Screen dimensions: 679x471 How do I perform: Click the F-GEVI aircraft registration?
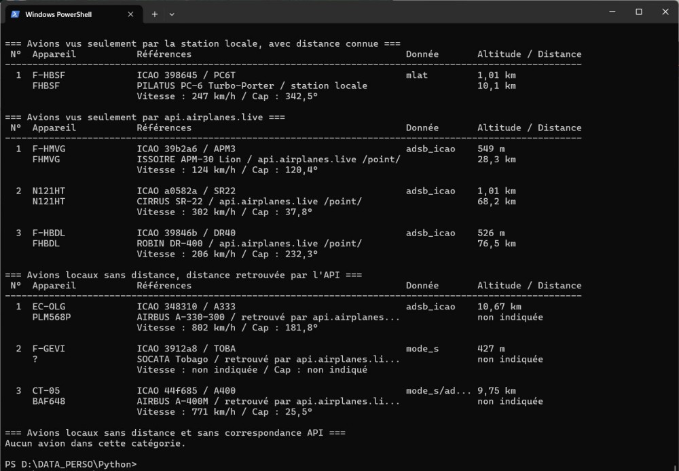(49, 348)
